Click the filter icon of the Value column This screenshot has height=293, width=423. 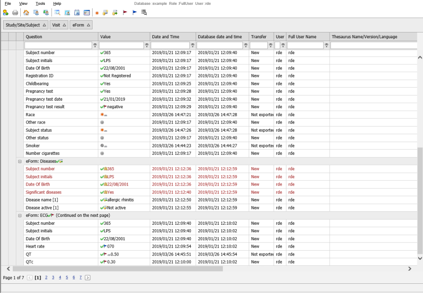147,45
